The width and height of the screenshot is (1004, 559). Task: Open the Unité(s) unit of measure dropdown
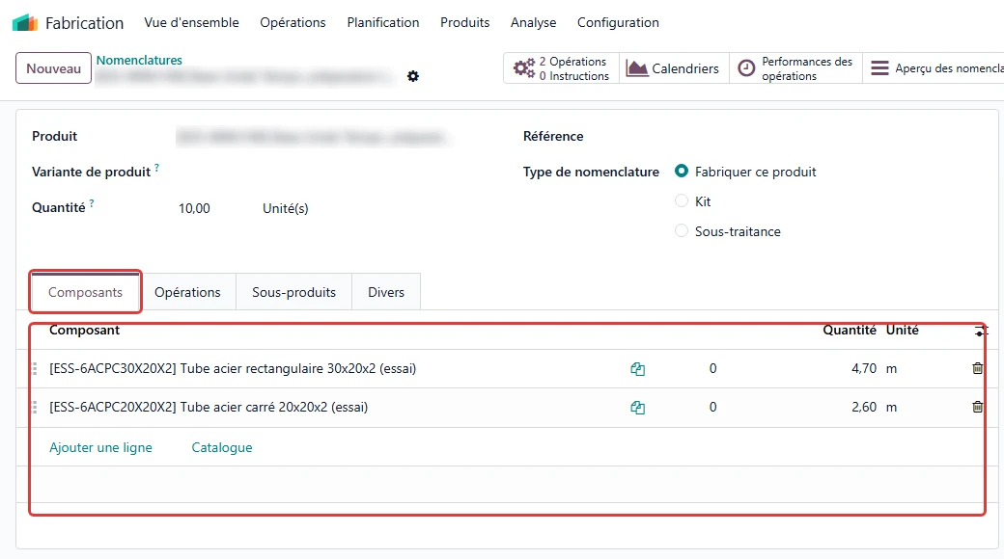286,208
